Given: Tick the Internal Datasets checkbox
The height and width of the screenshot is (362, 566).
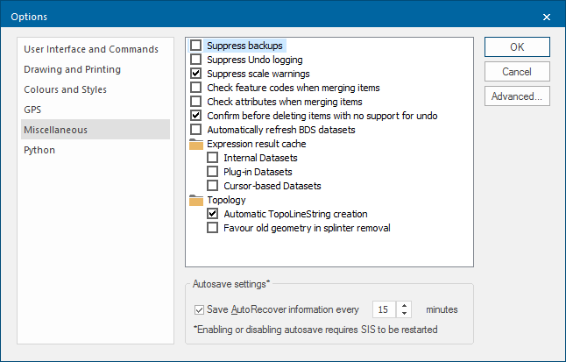Looking at the screenshot, I should [213, 158].
